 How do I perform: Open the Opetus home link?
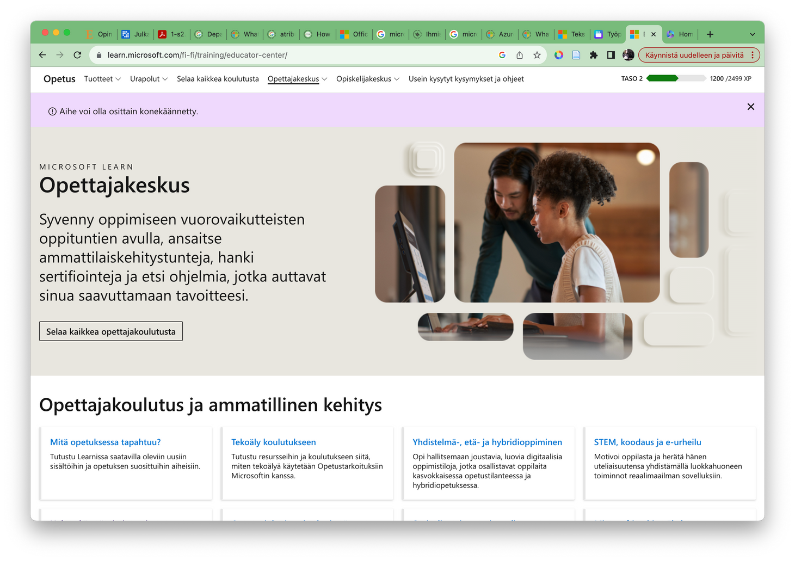[x=59, y=79]
